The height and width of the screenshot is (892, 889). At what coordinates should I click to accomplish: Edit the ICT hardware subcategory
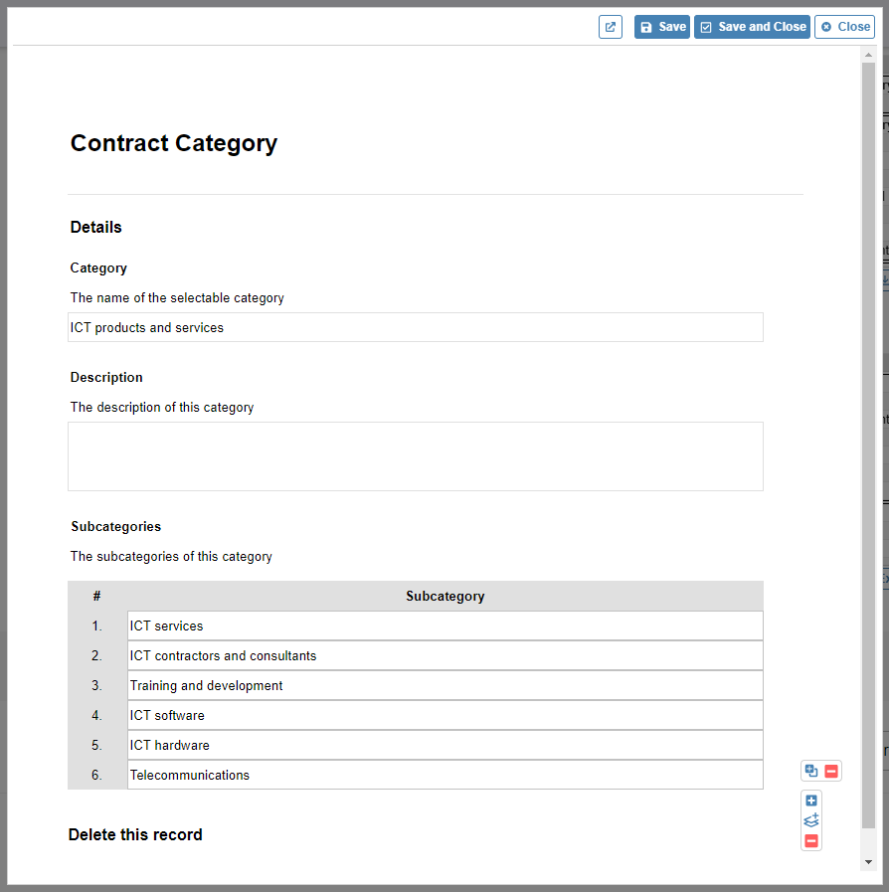pyautogui.click(x=445, y=745)
